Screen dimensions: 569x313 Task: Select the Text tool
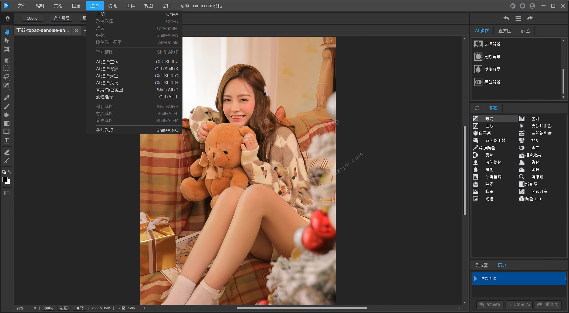coord(7,141)
